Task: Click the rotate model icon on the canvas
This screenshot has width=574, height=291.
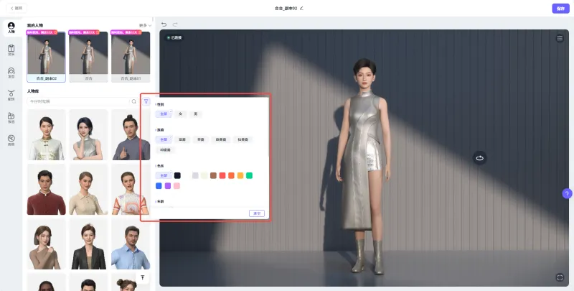Action: (x=479, y=158)
